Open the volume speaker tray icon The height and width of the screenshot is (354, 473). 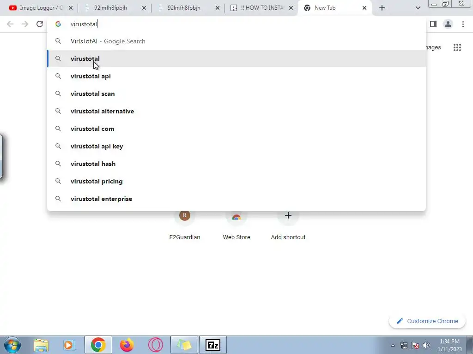[x=426, y=345]
